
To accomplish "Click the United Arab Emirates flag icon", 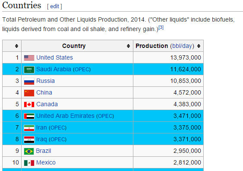I will (x=29, y=116).
